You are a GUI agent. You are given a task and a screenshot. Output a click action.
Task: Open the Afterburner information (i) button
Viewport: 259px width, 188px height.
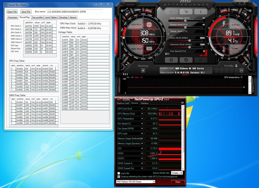[x=201, y=12]
